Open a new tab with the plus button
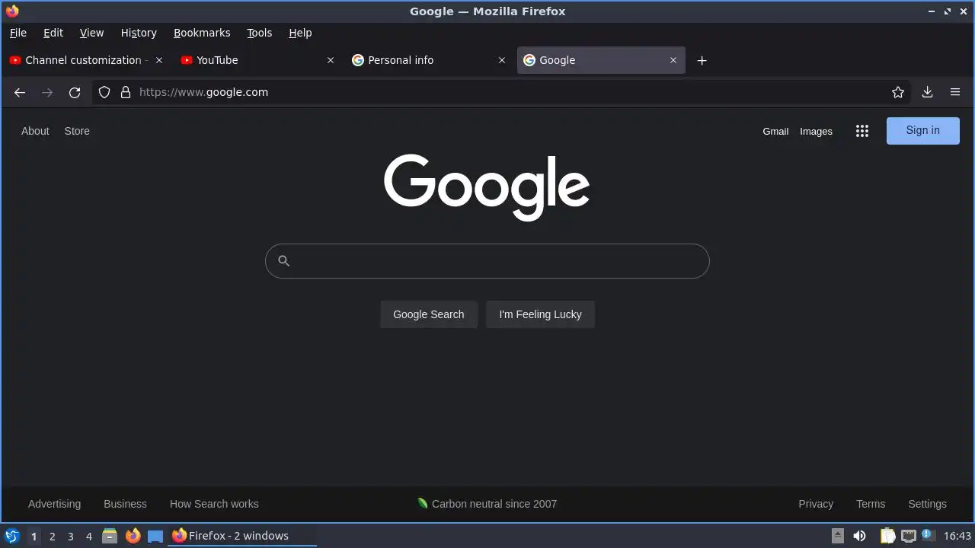Screen dimensions: 975x548 click(702, 60)
